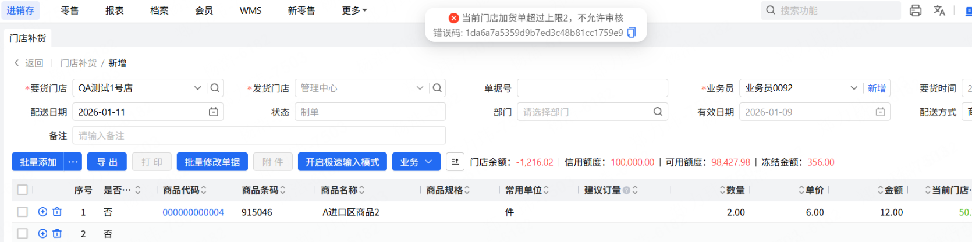972x242 pixels.
Task: Expand the 业务员 dropdown
Action: (854, 88)
